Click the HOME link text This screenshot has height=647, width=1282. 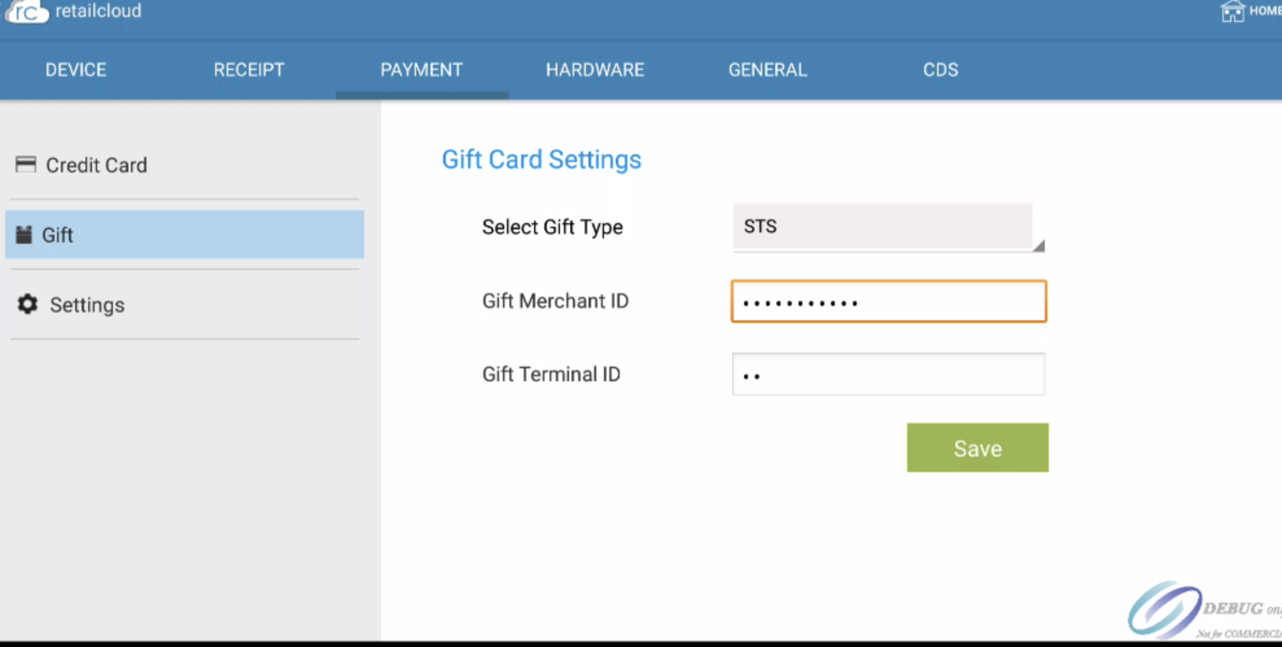pos(1265,11)
